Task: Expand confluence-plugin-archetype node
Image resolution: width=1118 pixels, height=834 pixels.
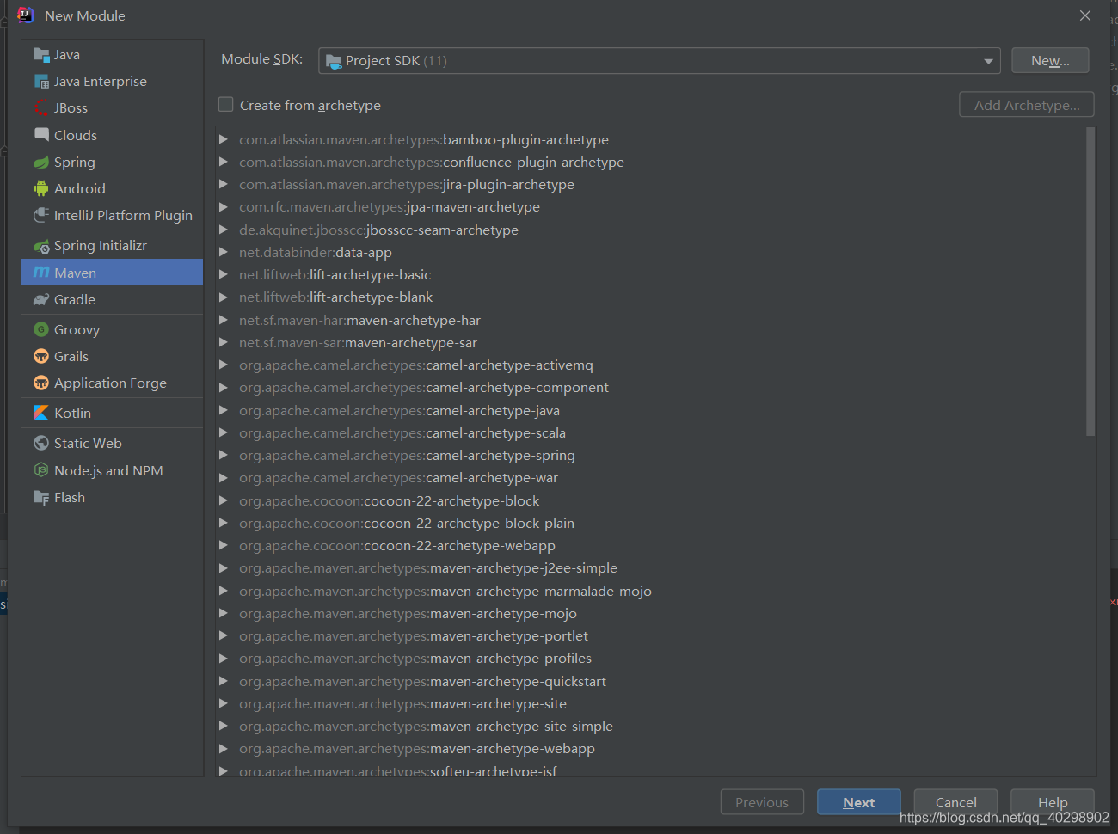Action: (x=224, y=162)
